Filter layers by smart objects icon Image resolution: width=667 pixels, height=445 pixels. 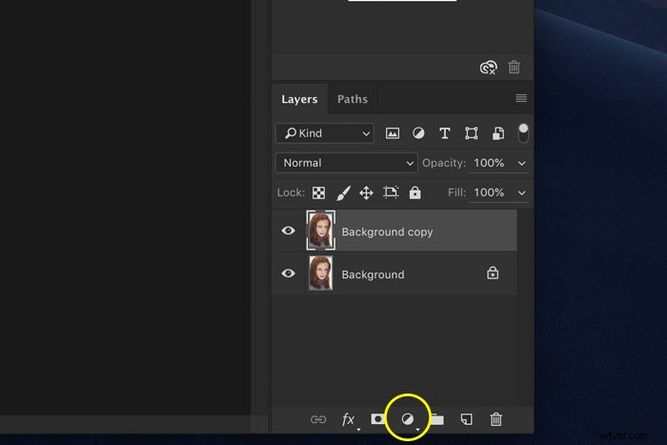(498, 133)
